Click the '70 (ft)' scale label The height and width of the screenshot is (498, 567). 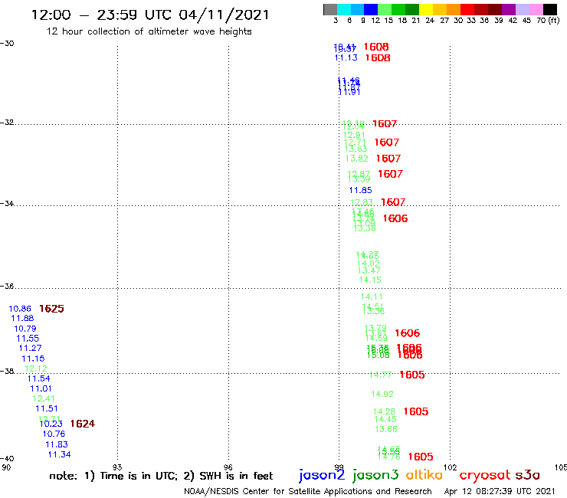click(548, 21)
